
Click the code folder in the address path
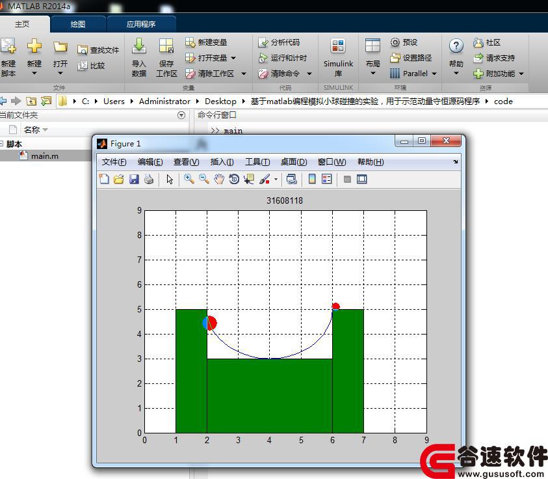(503, 102)
